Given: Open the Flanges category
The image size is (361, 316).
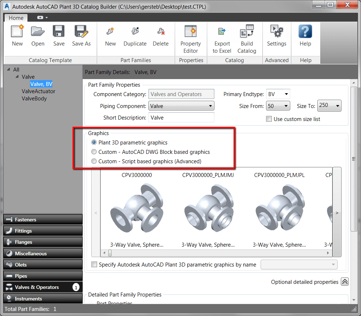Looking at the screenshot, I should tap(43, 242).
